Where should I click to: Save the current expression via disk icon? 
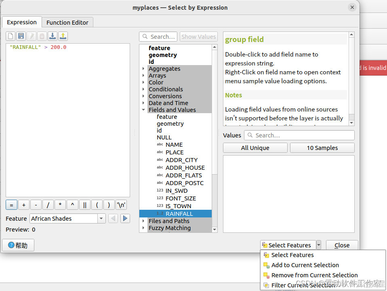(x=21, y=36)
